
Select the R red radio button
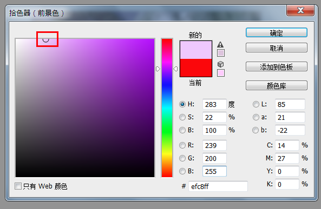click(x=182, y=145)
